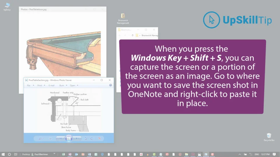Image resolution: width=280 pixels, height=157 pixels.
Task: Open PowerPoint from the taskbar
Action: click(x=83, y=154)
